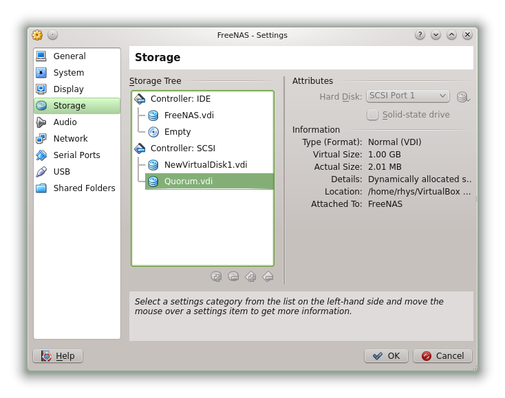This screenshot has width=505, height=398.
Task: Click the Storage disk icon in sidebar
Action: pyautogui.click(x=41, y=106)
